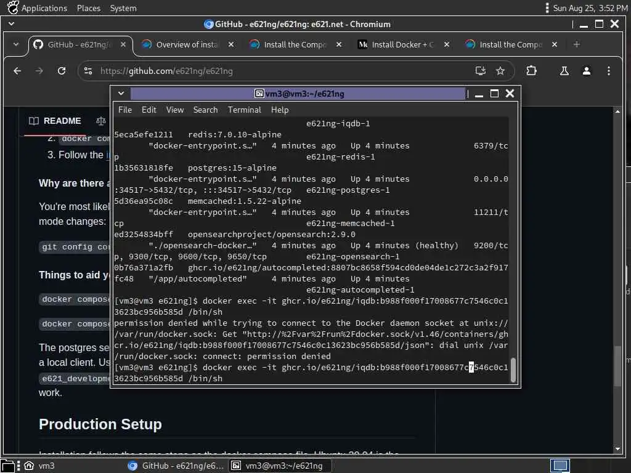Switch to first Install the Compose tab
631x473 pixels.
294,44
